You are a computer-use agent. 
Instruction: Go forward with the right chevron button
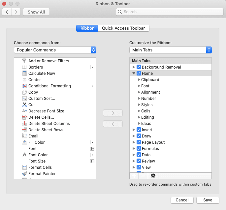click(x=16, y=12)
